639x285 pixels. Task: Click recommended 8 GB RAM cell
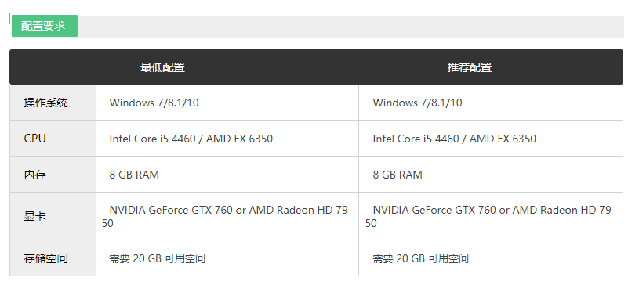point(491,175)
